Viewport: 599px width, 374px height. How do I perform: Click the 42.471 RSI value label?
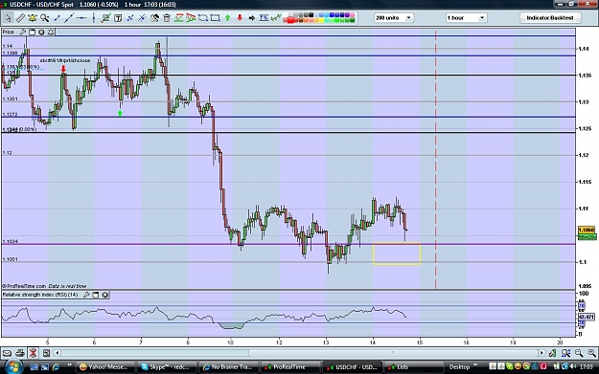587,317
